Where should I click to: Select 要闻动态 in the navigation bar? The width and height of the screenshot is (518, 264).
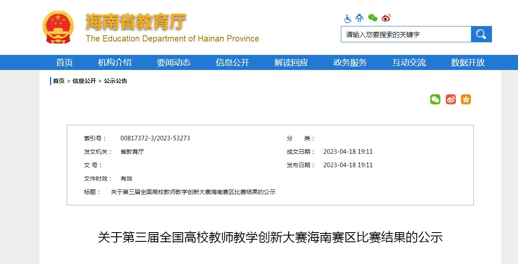[174, 62]
